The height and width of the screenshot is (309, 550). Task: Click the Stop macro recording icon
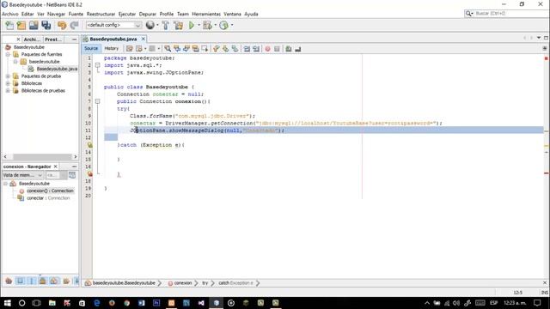coord(277,49)
